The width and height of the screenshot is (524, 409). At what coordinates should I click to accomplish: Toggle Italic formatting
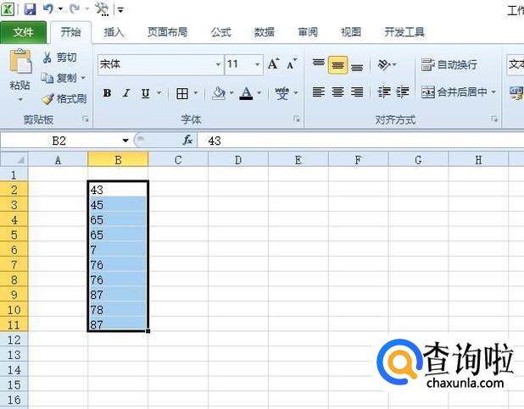[x=126, y=93]
